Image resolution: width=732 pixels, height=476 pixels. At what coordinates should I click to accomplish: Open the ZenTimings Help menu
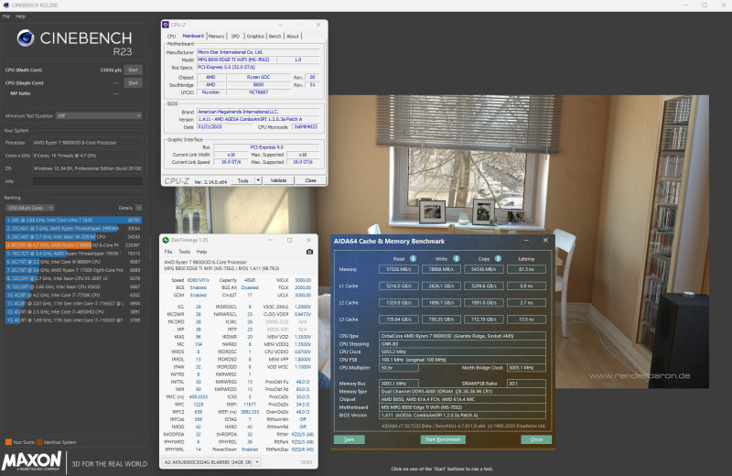(201, 252)
